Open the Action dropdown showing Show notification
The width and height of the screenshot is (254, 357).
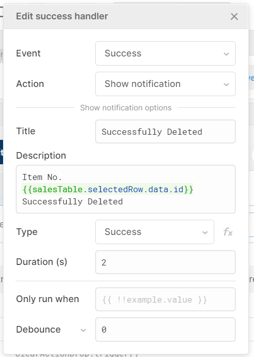point(165,84)
